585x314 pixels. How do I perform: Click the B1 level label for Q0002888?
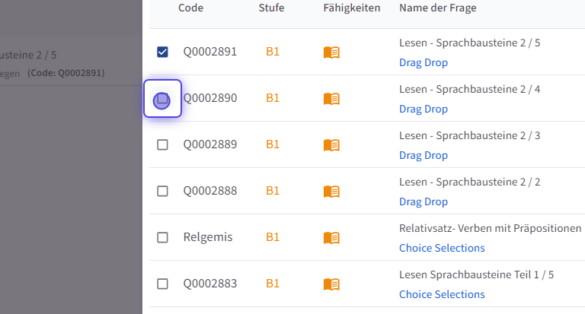tap(273, 191)
